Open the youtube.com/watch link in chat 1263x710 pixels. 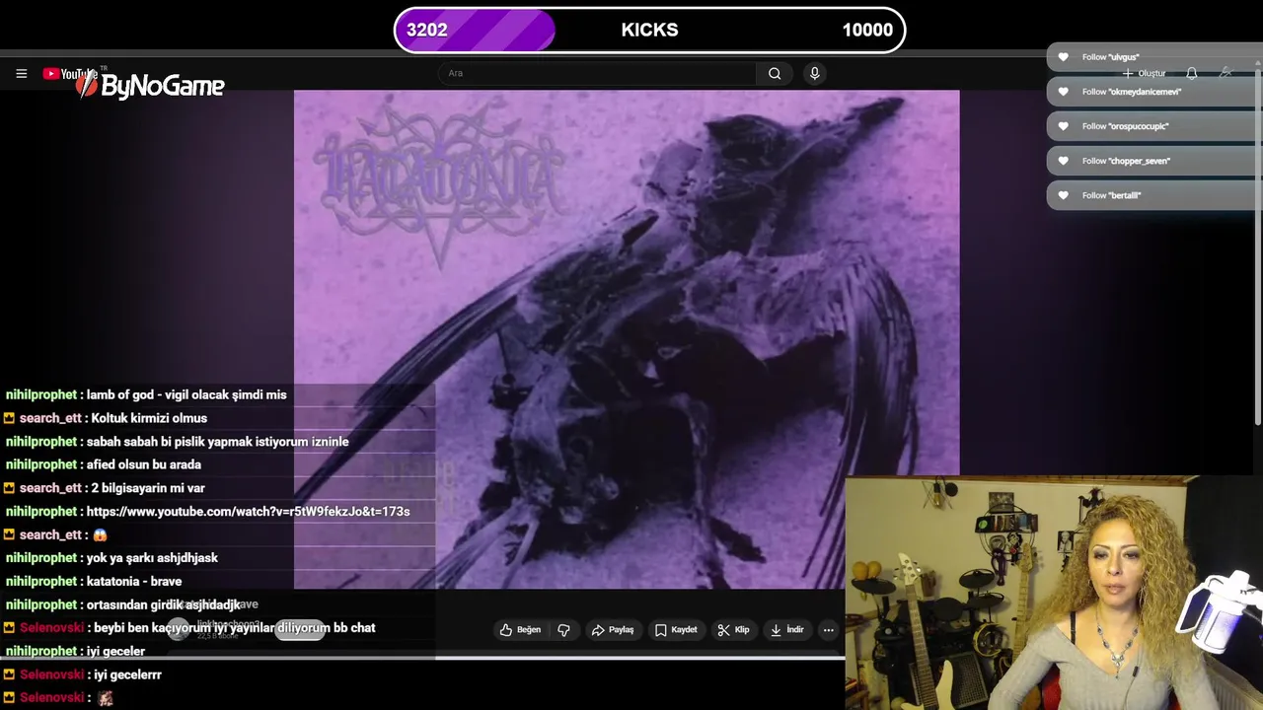[x=248, y=511]
